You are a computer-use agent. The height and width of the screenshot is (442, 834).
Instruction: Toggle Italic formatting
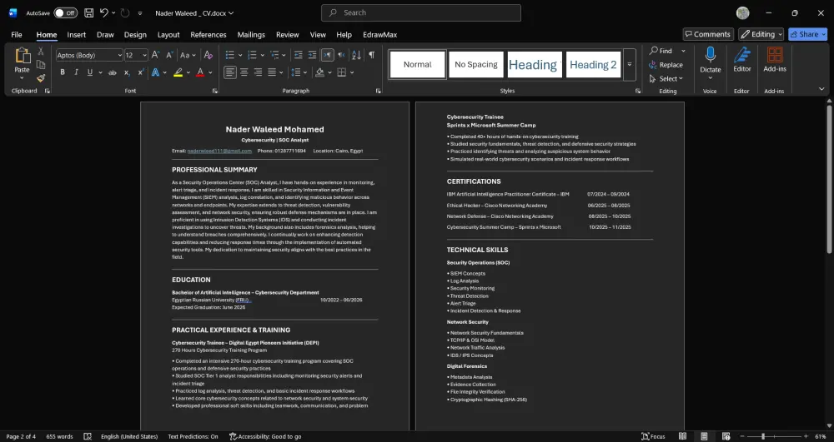pyautogui.click(x=76, y=72)
